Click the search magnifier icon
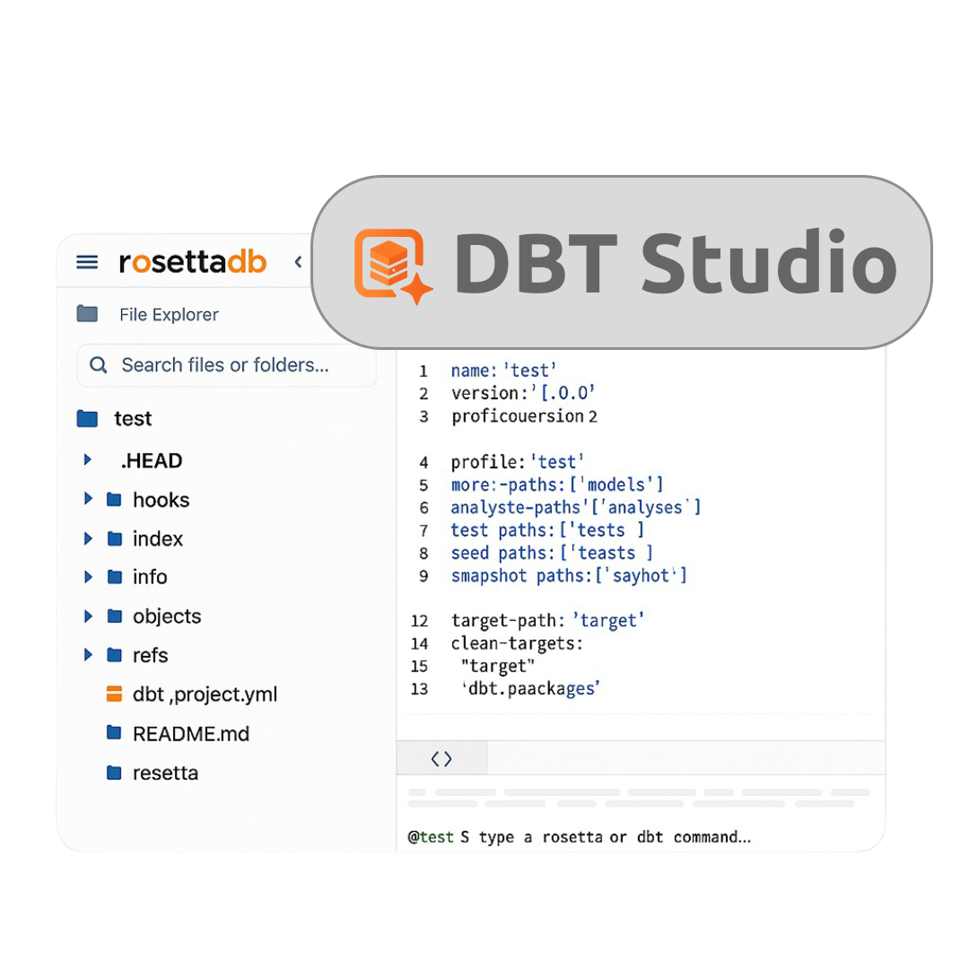The width and height of the screenshot is (969, 969). pos(99,365)
